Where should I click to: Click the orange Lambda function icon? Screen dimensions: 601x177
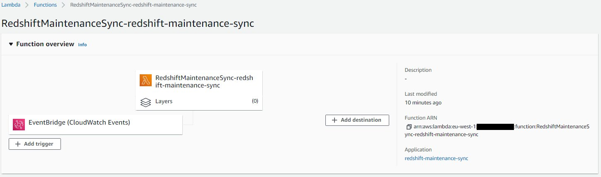tap(146, 80)
